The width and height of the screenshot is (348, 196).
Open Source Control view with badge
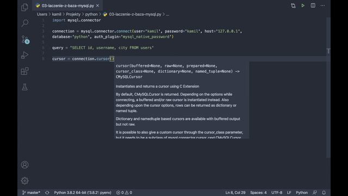pyautogui.click(x=25, y=39)
